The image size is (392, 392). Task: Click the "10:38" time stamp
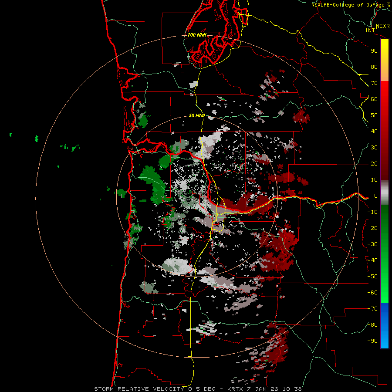[x=292, y=389]
